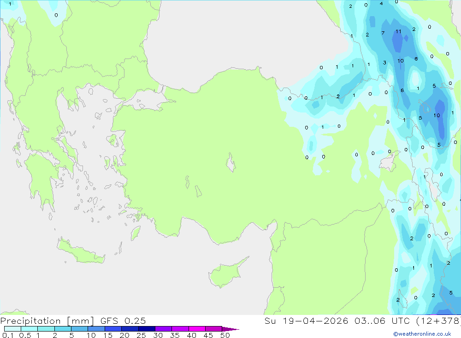Pick the 2 to 5 mm legend swatch
The height and width of the screenshot is (338, 461).
point(63,329)
